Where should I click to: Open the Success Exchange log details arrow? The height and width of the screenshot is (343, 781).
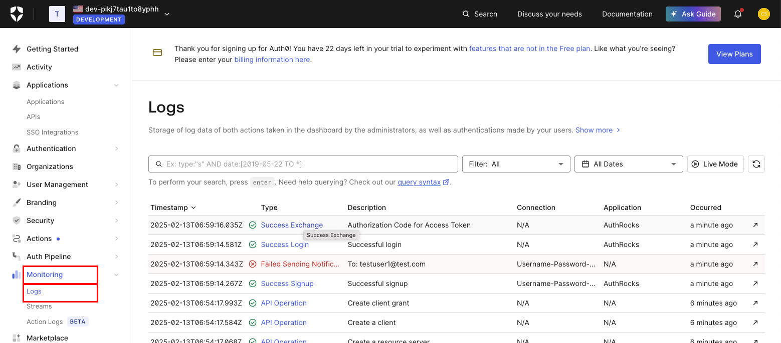(x=755, y=225)
